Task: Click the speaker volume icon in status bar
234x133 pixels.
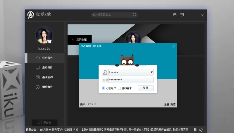Action: (201, 130)
